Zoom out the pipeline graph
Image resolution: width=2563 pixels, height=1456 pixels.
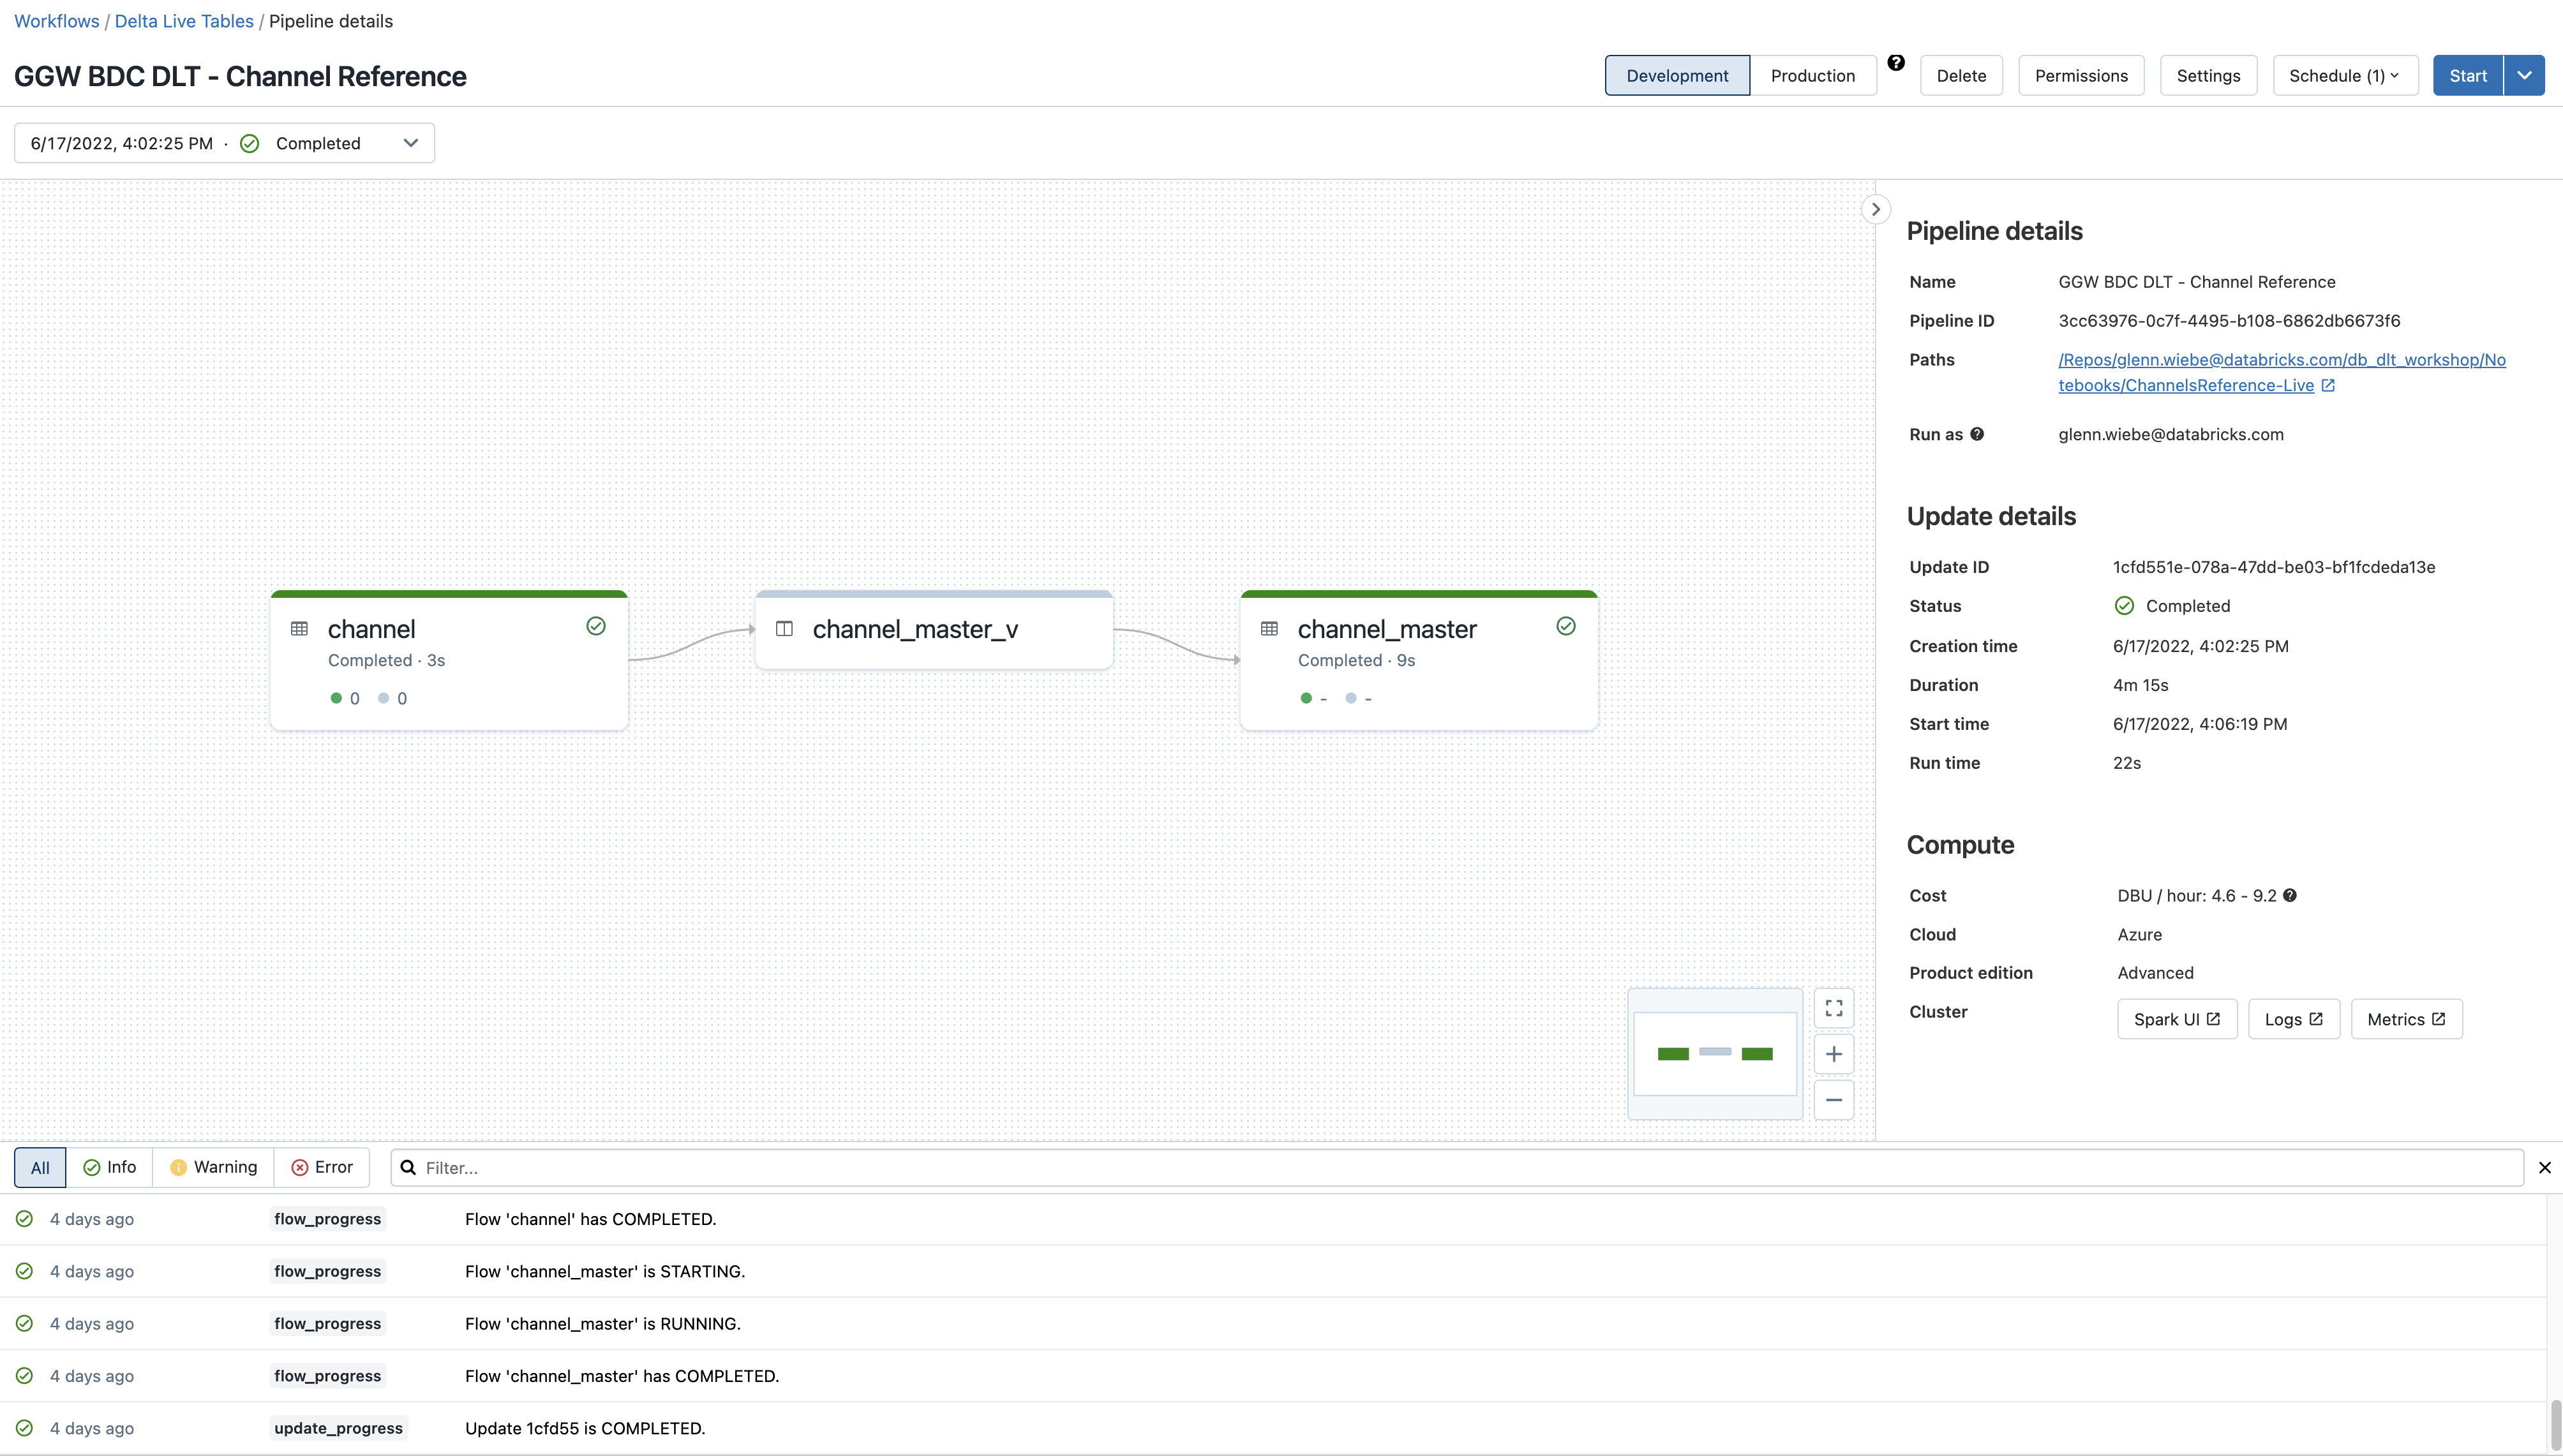[x=1833, y=1100]
